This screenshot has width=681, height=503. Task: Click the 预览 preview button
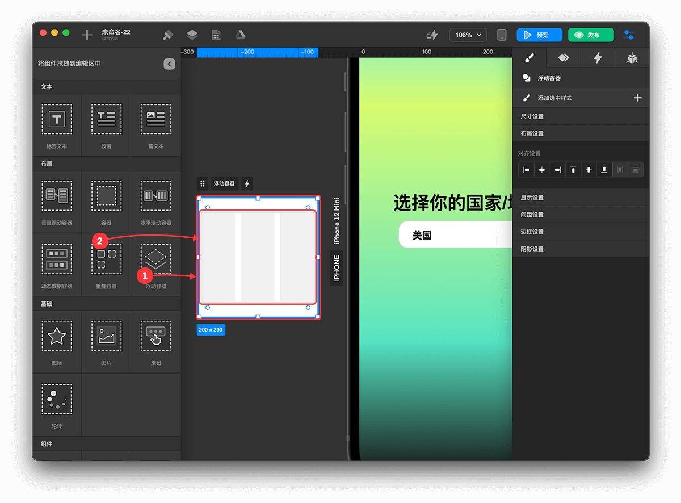pyautogui.click(x=539, y=35)
